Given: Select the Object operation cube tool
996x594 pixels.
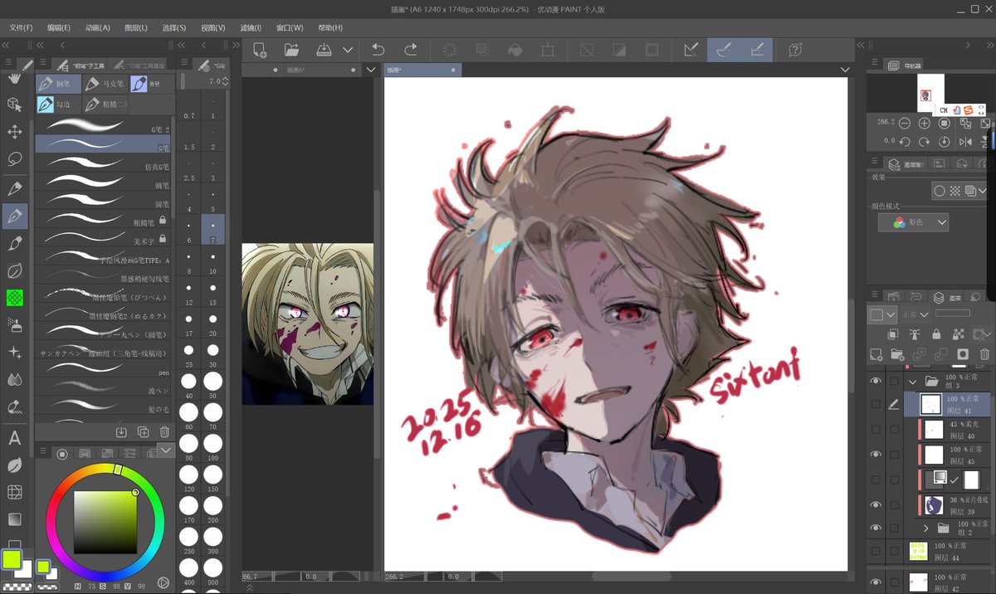Looking at the screenshot, I should (14, 105).
